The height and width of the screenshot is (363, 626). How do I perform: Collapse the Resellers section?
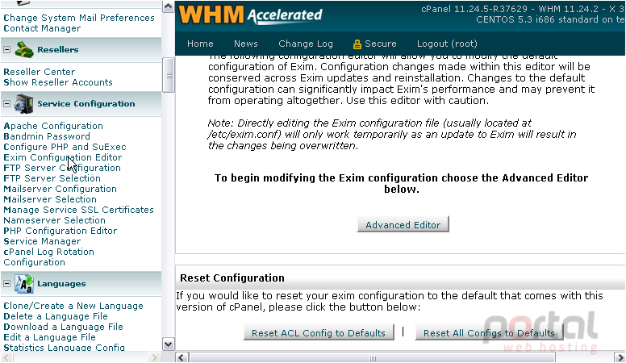(6, 50)
